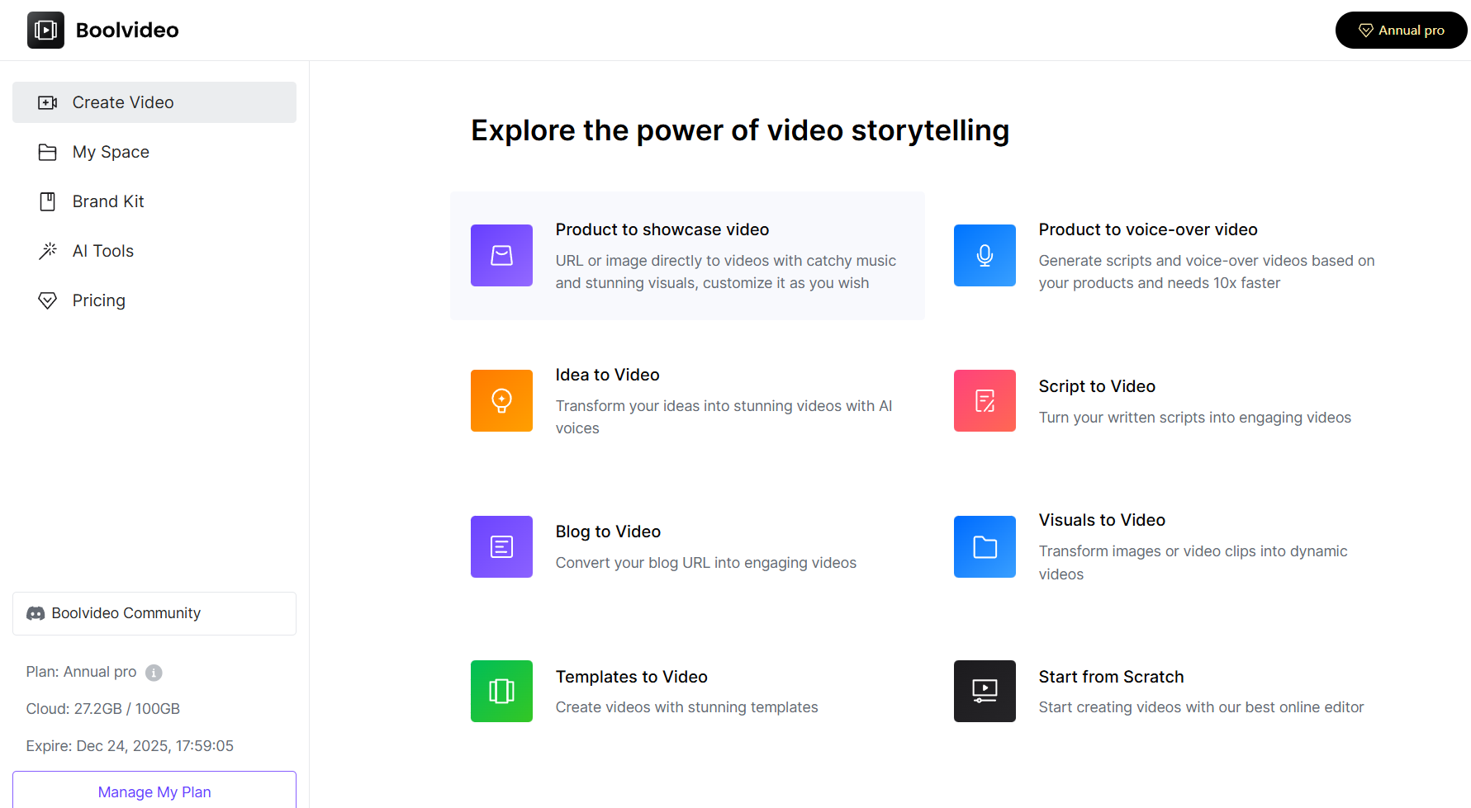Select Create Video in the sidebar

tap(154, 102)
